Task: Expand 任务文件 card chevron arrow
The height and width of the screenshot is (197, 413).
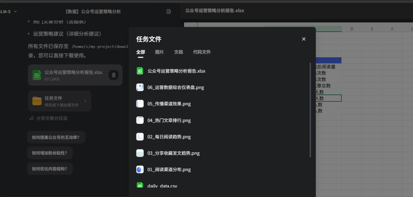Action: pyautogui.click(x=85, y=101)
